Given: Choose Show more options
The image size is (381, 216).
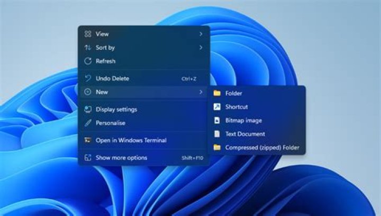Looking at the screenshot, I should (x=144, y=157).
